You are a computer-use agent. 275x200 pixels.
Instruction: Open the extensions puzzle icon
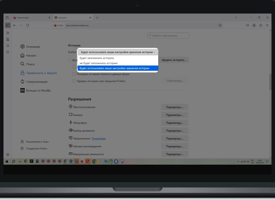click(x=261, y=25)
